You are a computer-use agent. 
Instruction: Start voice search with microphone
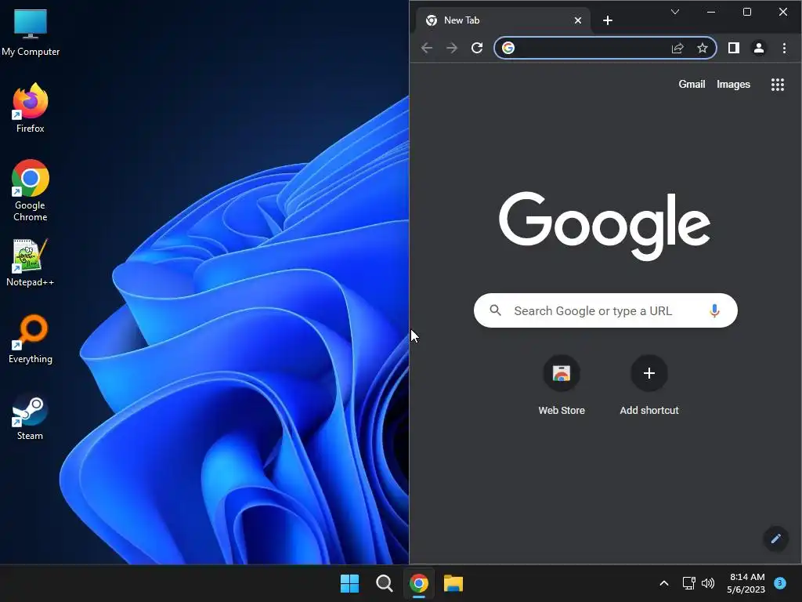click(x=714, y=310)
